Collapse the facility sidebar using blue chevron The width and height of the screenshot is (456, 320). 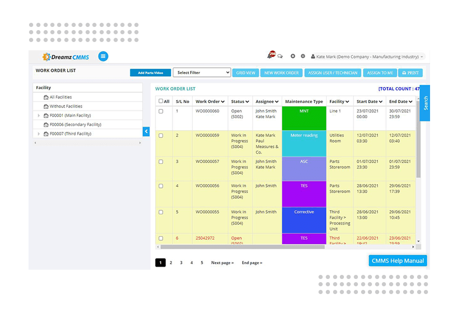[146, 131]
